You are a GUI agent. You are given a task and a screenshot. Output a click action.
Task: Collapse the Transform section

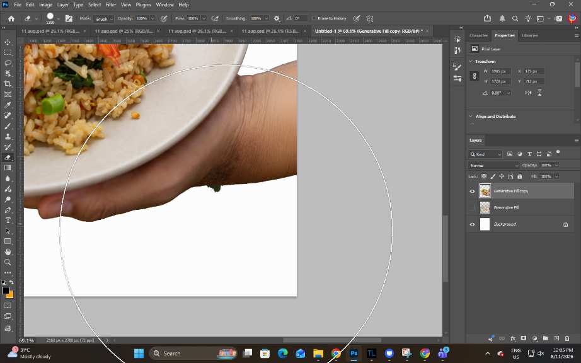471,62
